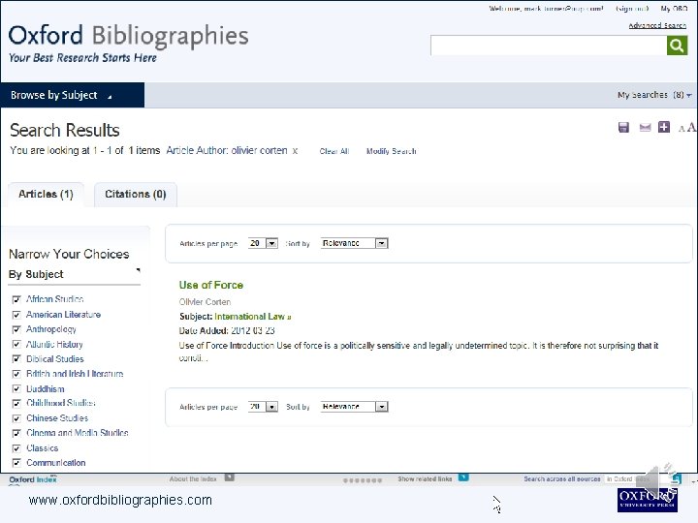Toggle the Atlantic History checkbox
The image size is (698, 523).
pos(16,345)
